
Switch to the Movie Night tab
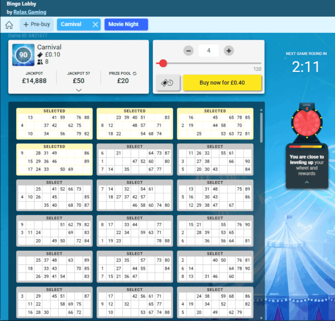(x=126, y=25)
